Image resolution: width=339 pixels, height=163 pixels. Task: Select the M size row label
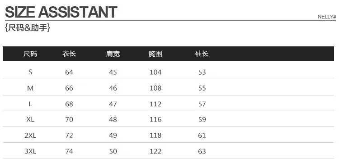30,88
